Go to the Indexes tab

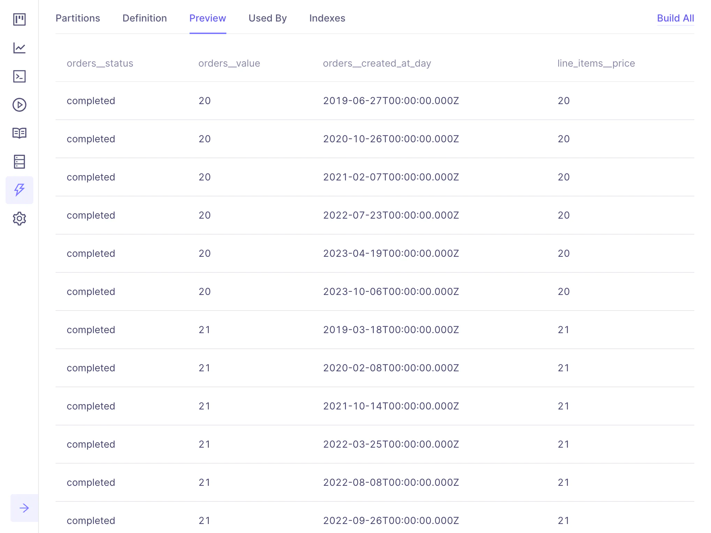tap(327, 18)
